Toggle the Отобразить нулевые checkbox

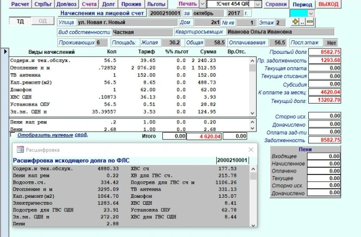coord(13,135)
